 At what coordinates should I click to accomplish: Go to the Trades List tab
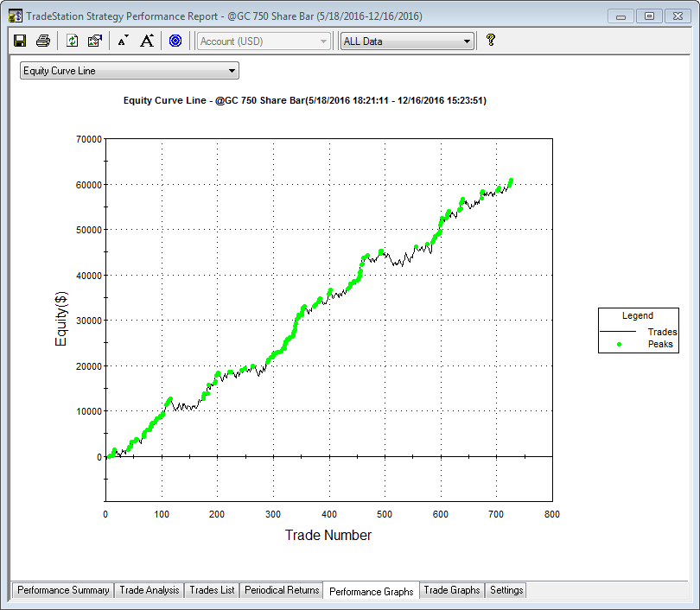(212, 590)
